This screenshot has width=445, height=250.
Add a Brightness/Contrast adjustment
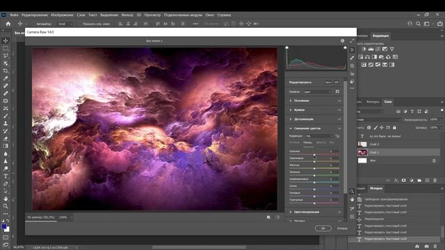pyautogui.click(x=364, y=49)
